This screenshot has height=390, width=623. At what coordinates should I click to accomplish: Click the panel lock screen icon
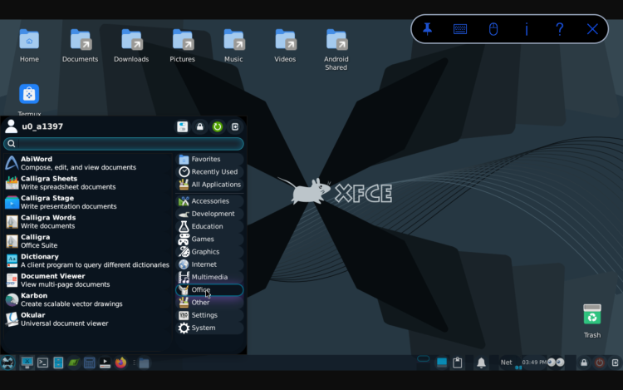click(584, 363)
